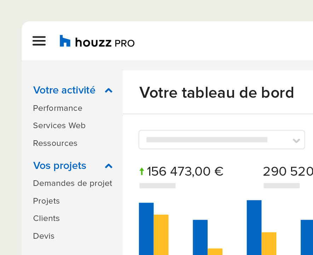Click the blue Houzz house logo

[x=65, y=41]
